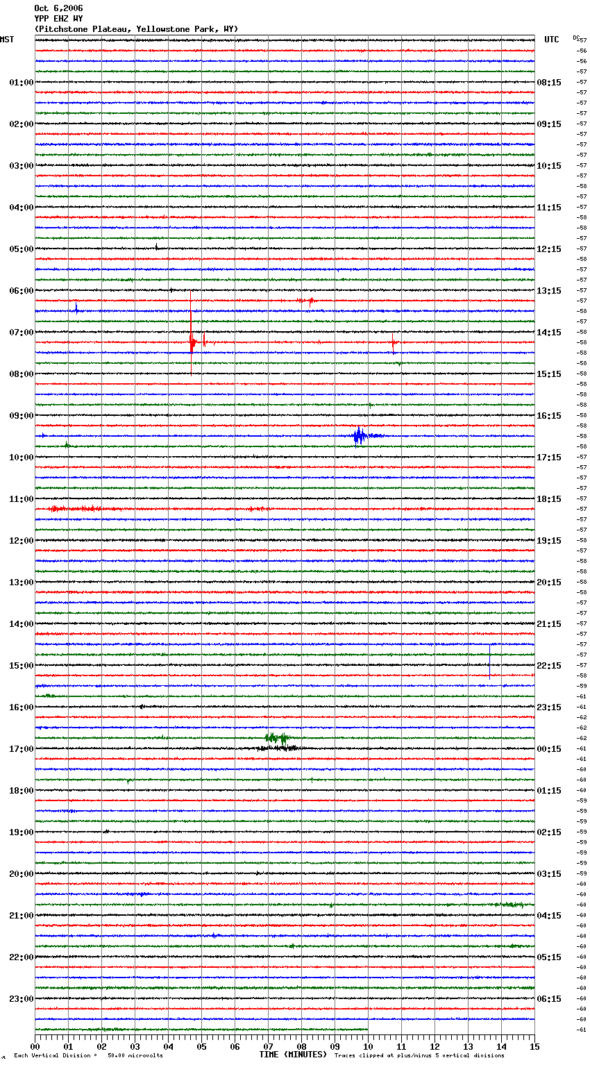Click the large red spike near 07:00 MST
This screenshot has width=590, height=1065.
(192, 333)
